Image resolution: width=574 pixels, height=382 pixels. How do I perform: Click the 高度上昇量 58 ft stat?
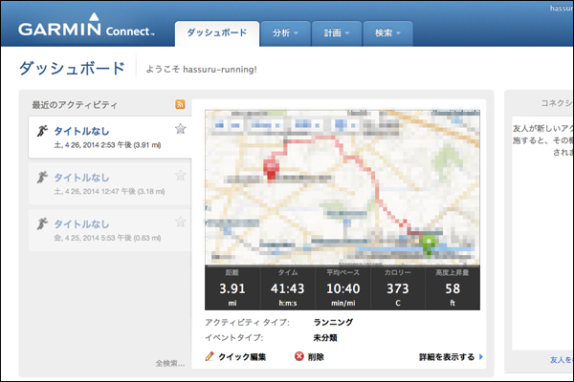[453, 288]
